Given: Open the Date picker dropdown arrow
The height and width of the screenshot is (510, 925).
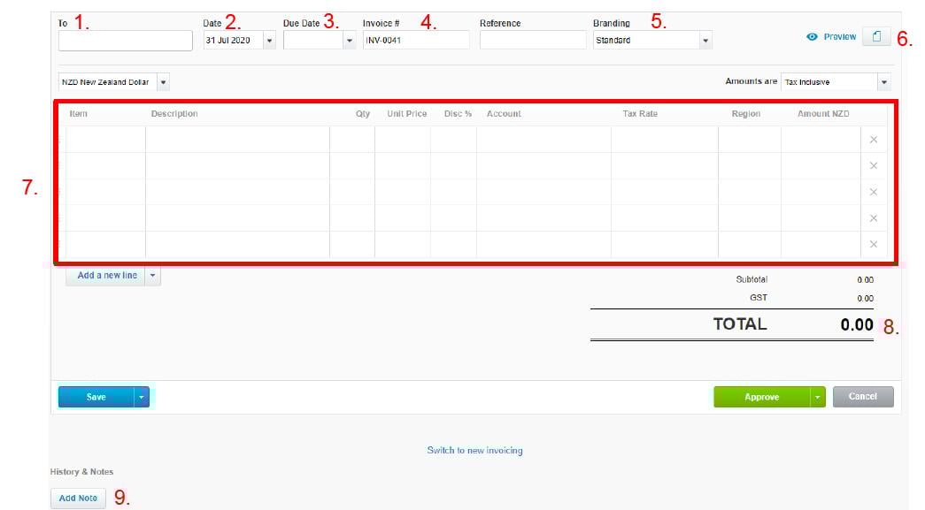Looking at the screenshot, I should 269,41.
